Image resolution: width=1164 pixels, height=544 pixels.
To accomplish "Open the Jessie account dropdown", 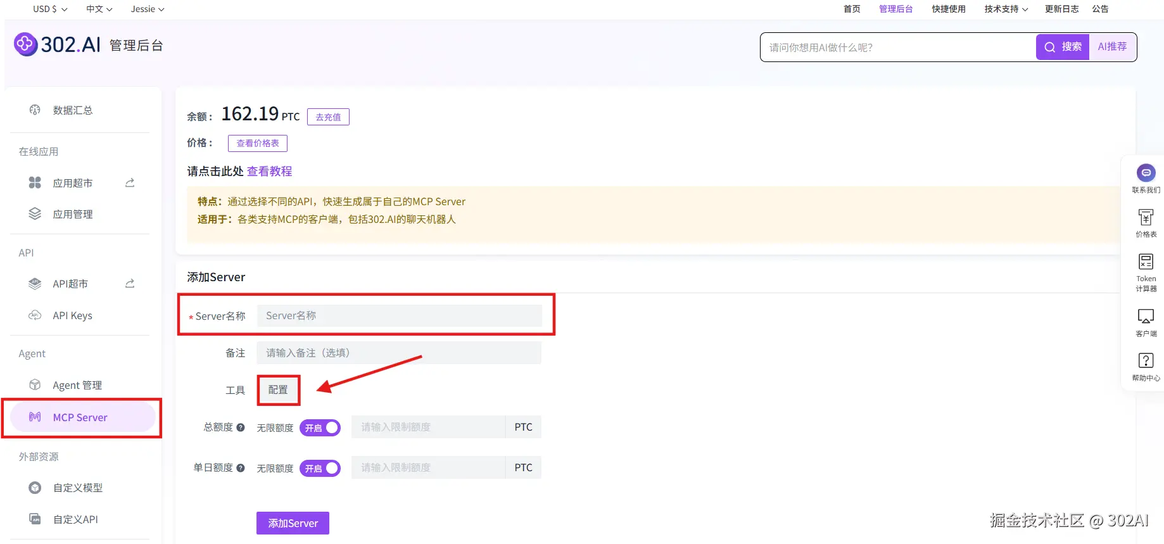I will pyautogui.click(x=148, y=9).
